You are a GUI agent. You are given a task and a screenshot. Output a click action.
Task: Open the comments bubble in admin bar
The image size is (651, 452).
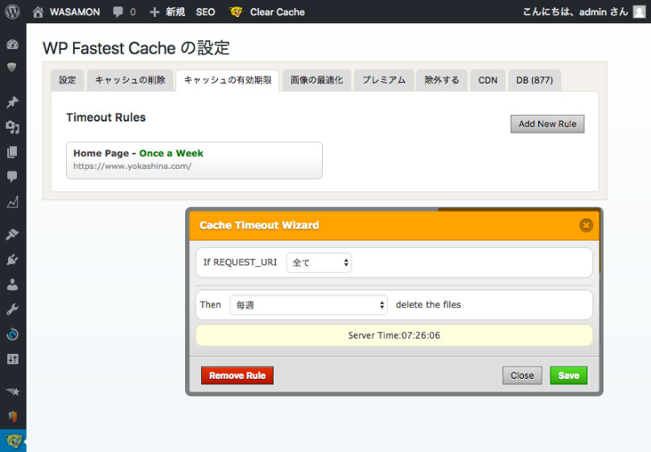coord(118,12)
